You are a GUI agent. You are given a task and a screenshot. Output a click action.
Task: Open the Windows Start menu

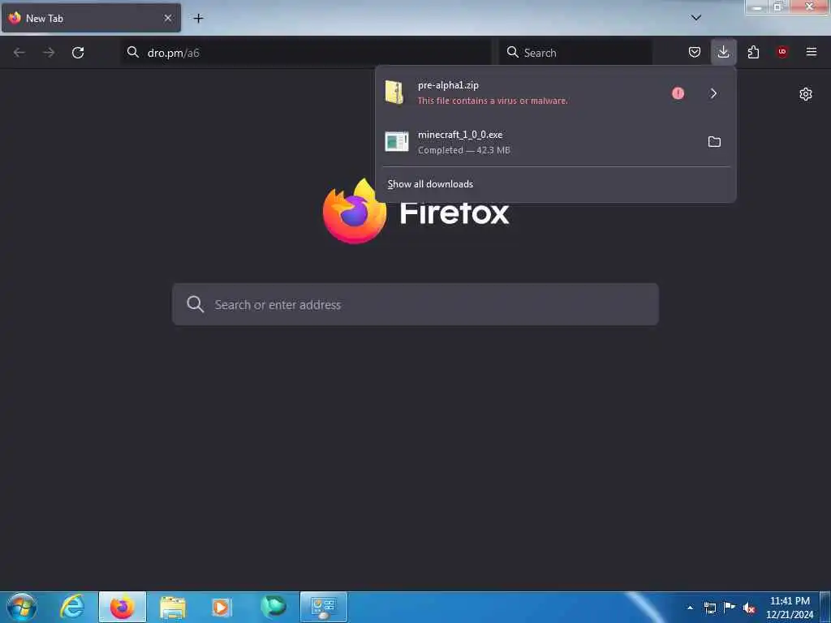(22, 607)
